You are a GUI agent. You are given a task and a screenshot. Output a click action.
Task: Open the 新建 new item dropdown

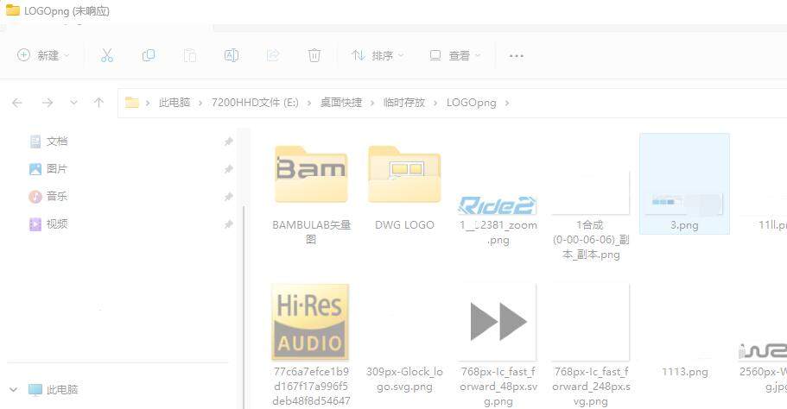click(x=43, y=55)
